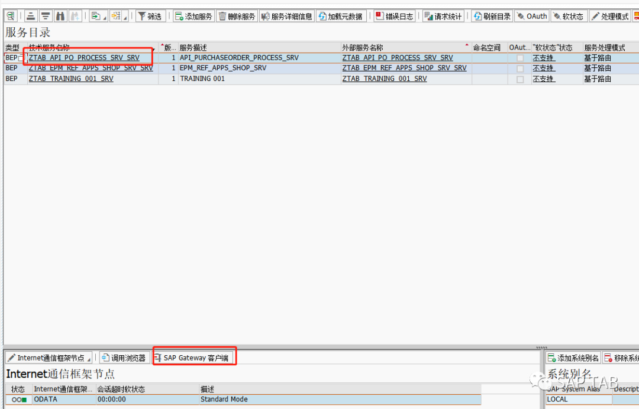Click the 服务处理模式 column header
This screenshot has width=639, height=409.
[611, 48]
